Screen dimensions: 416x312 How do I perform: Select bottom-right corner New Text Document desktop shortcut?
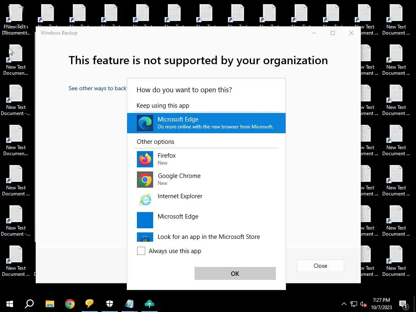pyautogui.click(x=396, y=261)
